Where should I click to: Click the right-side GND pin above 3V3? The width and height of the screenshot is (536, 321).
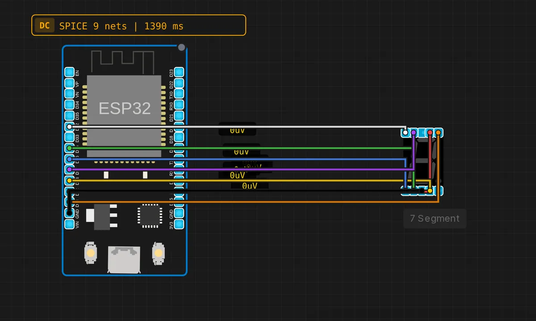(x=179, y=213)
